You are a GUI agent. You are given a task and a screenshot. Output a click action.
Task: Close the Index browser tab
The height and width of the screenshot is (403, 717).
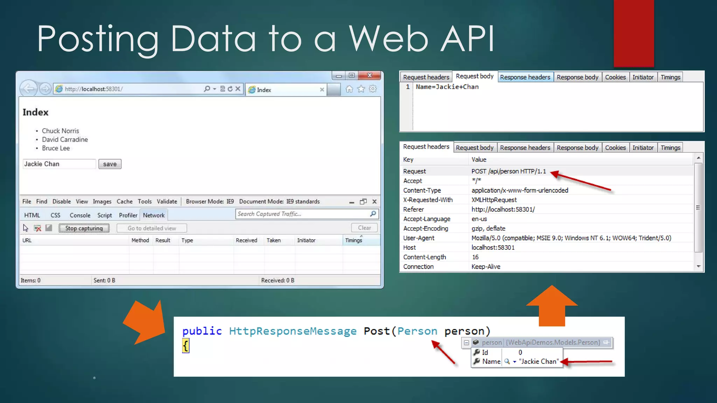click(x=322, y=90)
